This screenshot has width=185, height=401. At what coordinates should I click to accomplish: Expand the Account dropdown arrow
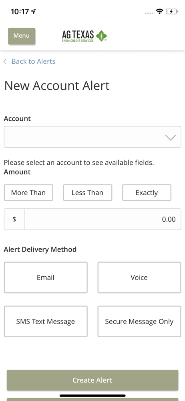tap(171, 137)
